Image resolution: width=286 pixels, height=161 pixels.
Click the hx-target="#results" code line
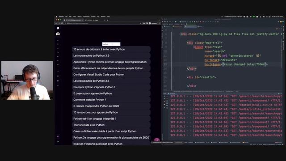pyautogui.click(x=220, y=60)
